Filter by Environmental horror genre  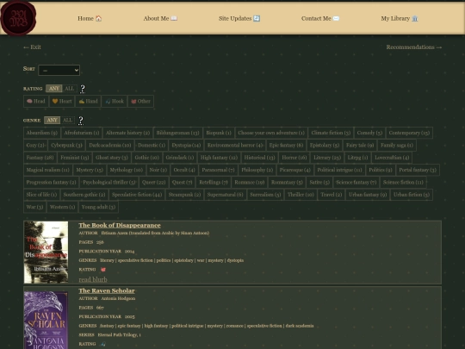coord(235,145)
